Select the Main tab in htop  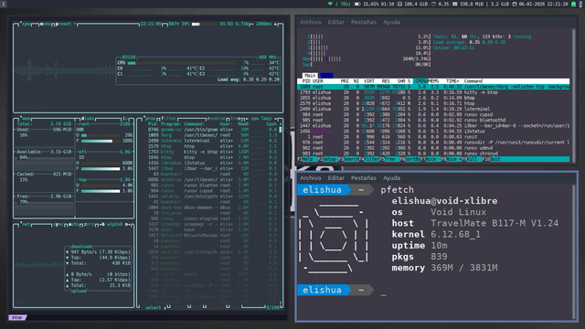[x=310, y=75]
